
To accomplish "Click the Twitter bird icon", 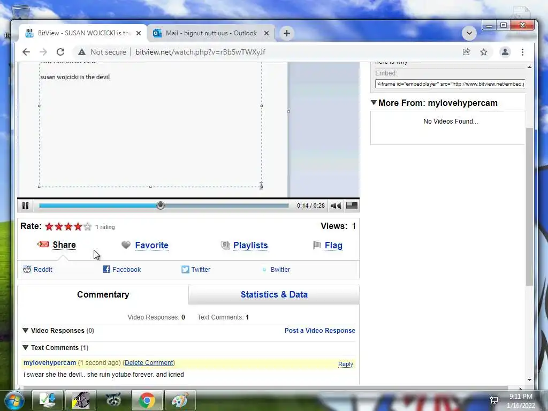I will point(185,270).
